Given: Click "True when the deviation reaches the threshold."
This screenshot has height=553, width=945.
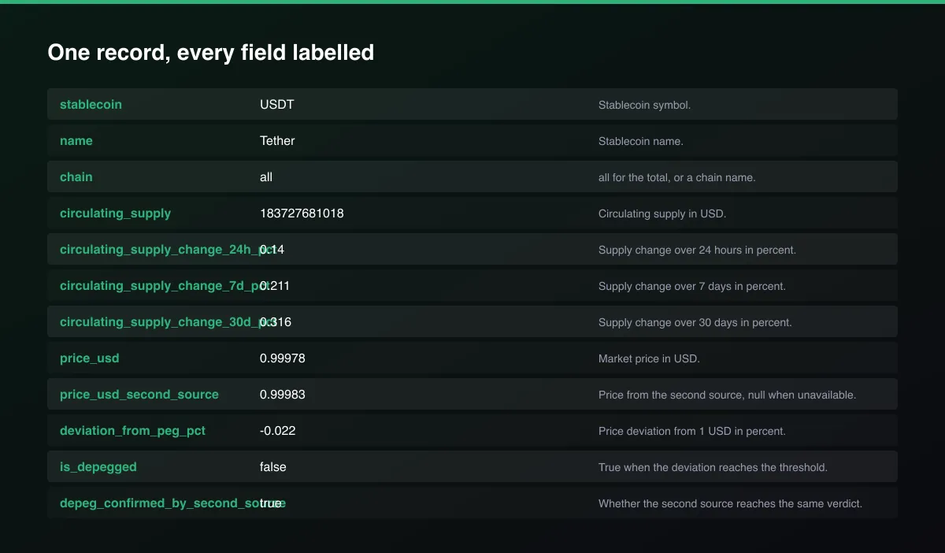Looking at the screenshot, I should pos(713,467).
